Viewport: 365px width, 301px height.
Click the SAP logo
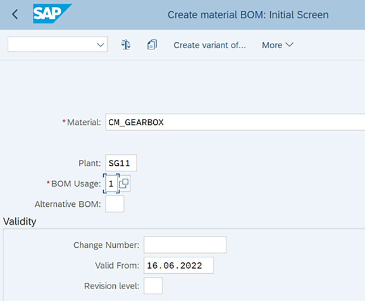pos(53,13)
